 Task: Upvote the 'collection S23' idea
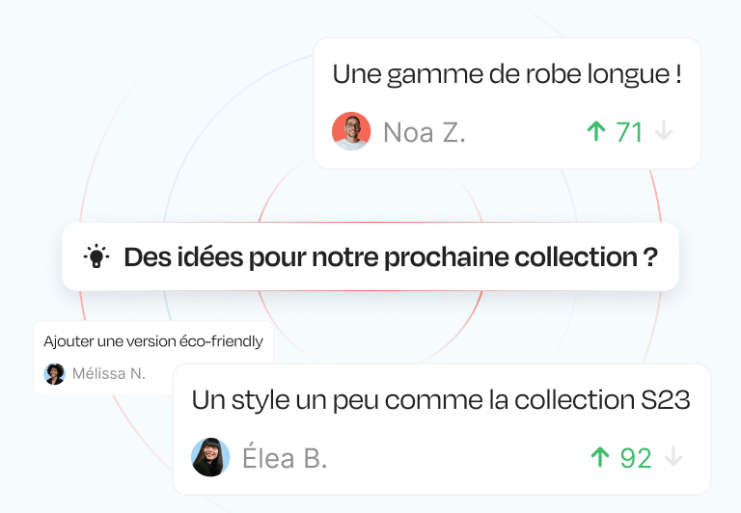(600, 457)
